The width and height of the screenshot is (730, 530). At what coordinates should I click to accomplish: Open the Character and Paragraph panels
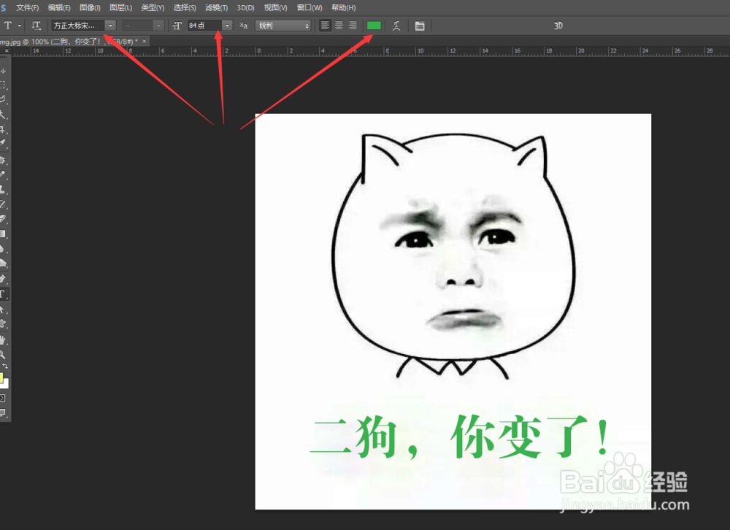420,26
